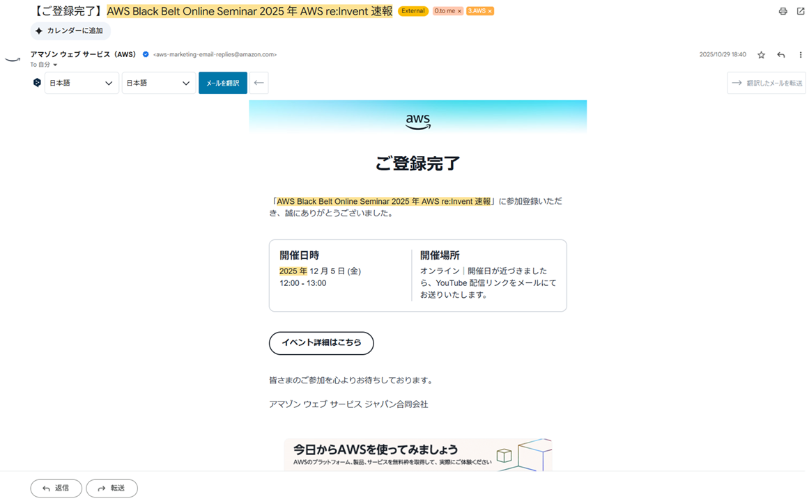Open イベント詳細はこちら in the email body

(x=321, y=343)
